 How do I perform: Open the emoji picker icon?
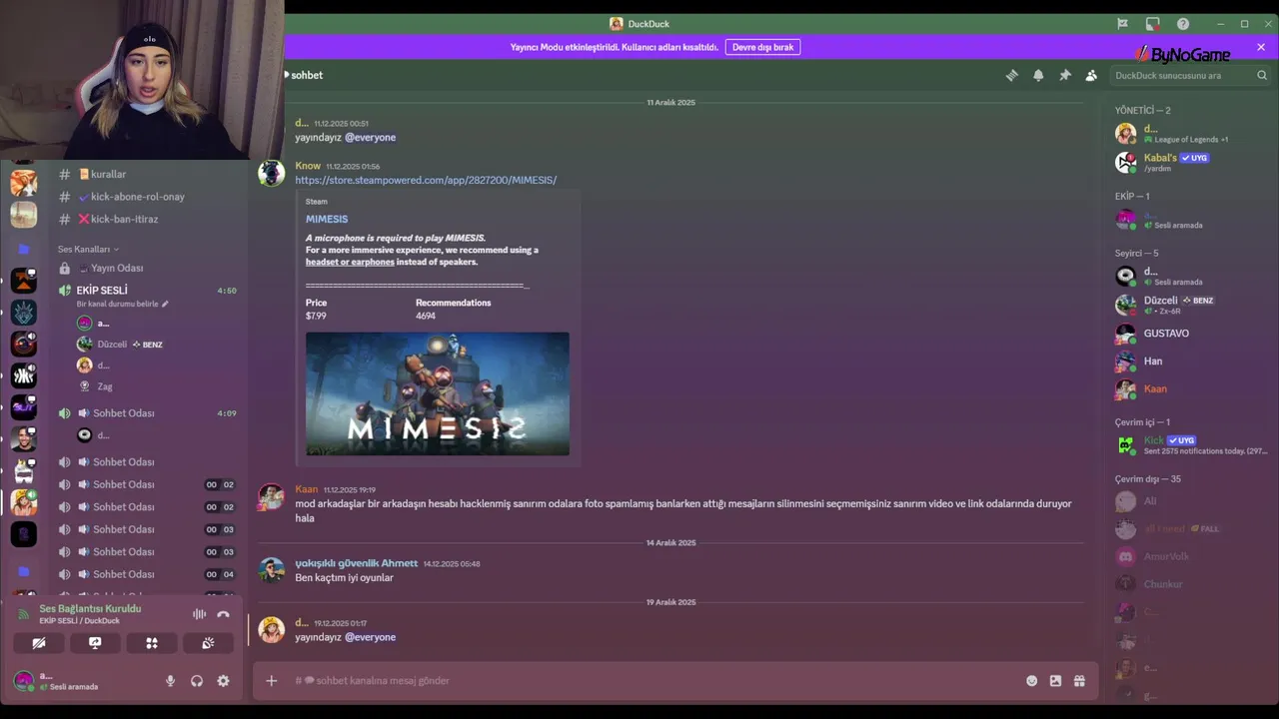(1031, 681)
